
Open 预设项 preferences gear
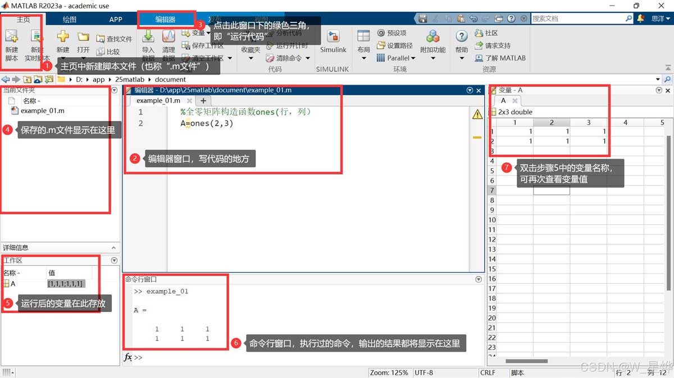(381, 33)
